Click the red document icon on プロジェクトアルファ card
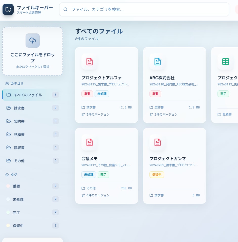 [89, 61]
